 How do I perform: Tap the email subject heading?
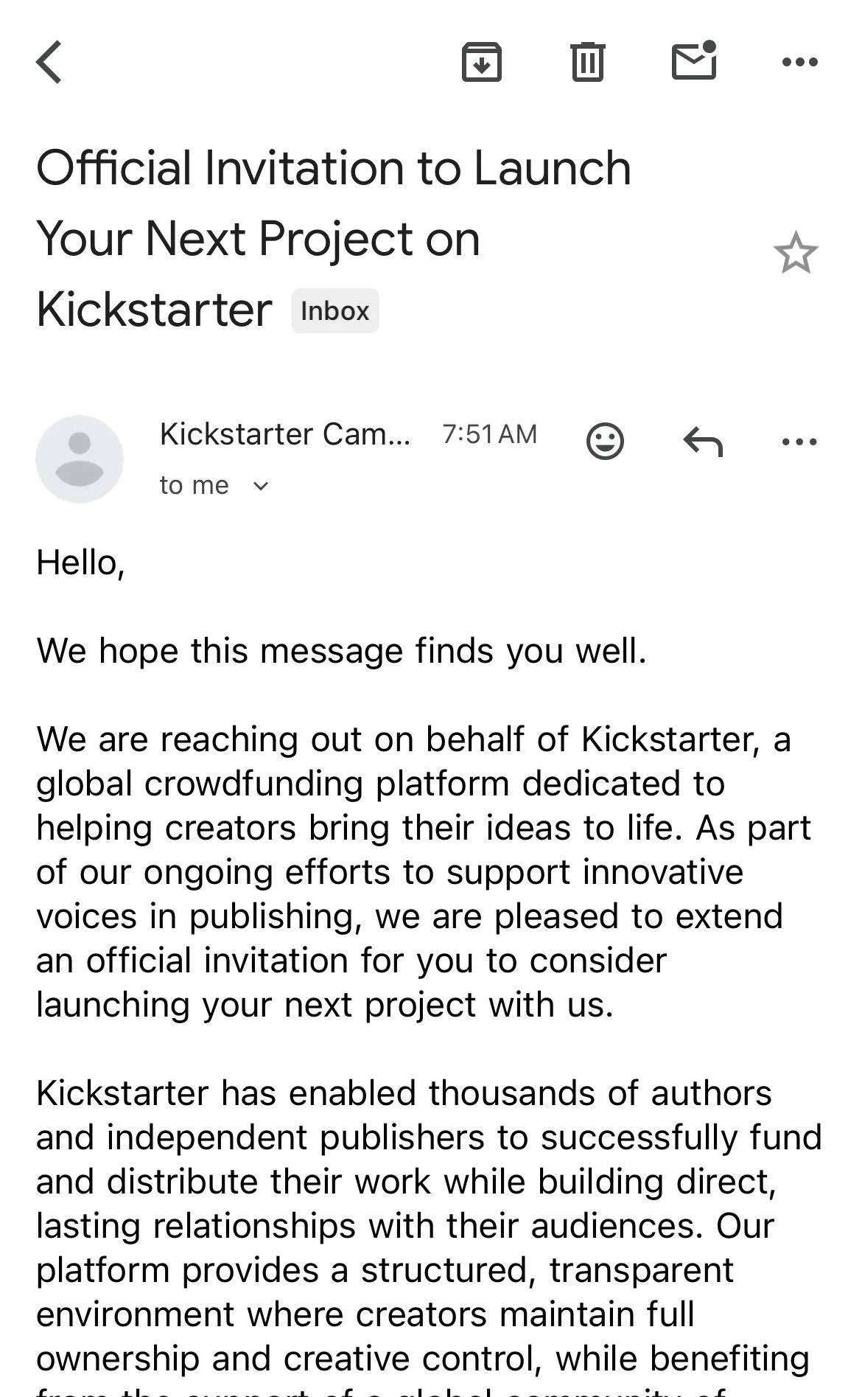point(333,237)
